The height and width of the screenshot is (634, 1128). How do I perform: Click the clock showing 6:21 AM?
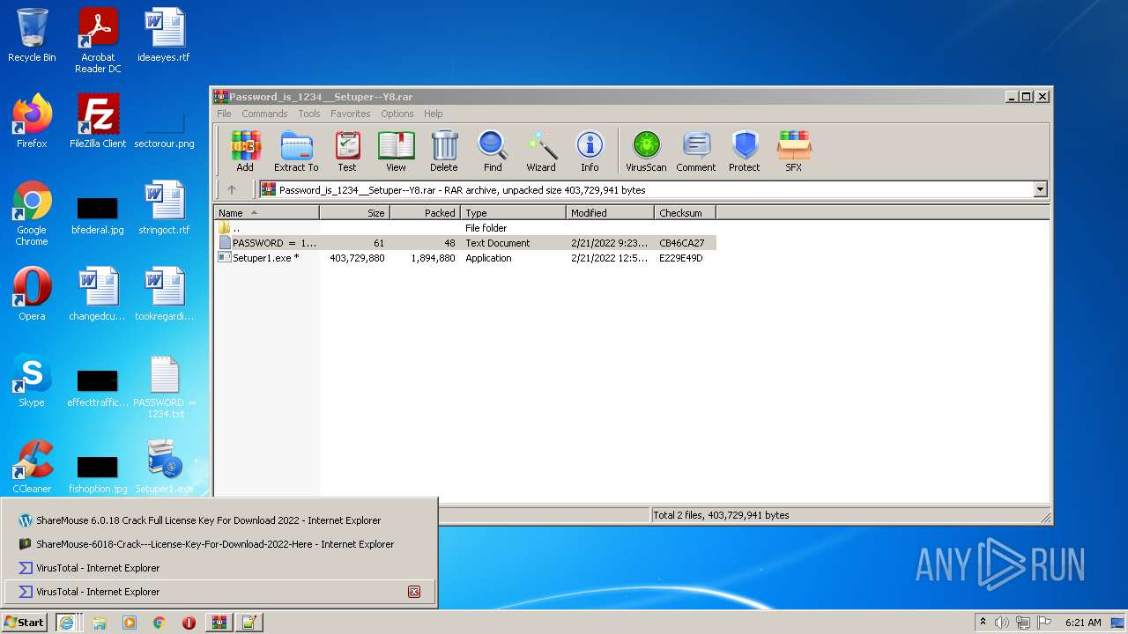coord(1083,623)
